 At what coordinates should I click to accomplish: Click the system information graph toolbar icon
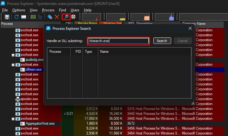(33, 17)
